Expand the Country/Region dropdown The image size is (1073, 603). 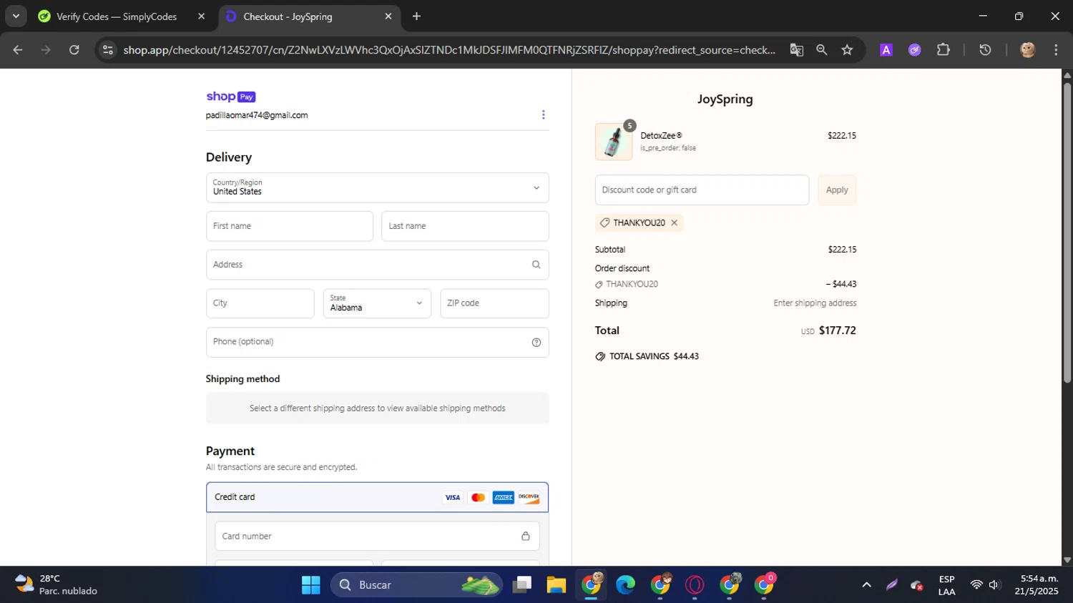coord(378,188)
